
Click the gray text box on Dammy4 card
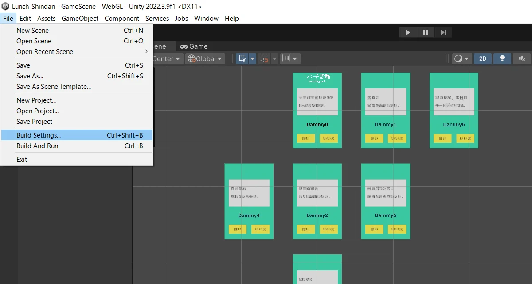[249, 193]
